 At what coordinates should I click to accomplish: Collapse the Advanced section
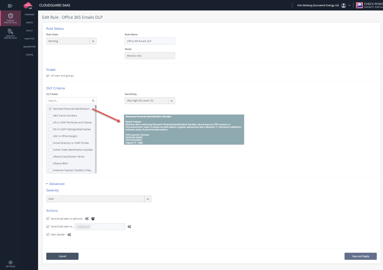(55, 184)
